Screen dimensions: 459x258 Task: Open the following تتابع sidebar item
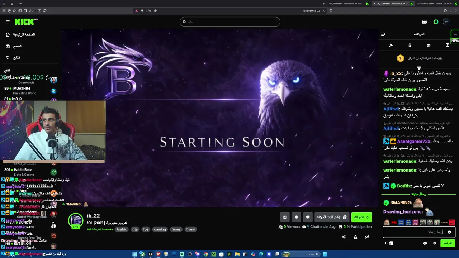pos(13,58)
